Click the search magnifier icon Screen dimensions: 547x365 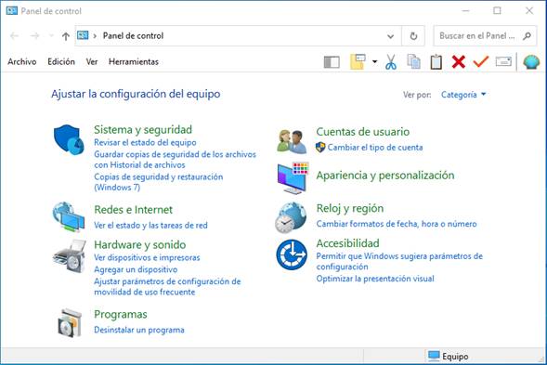527,35
